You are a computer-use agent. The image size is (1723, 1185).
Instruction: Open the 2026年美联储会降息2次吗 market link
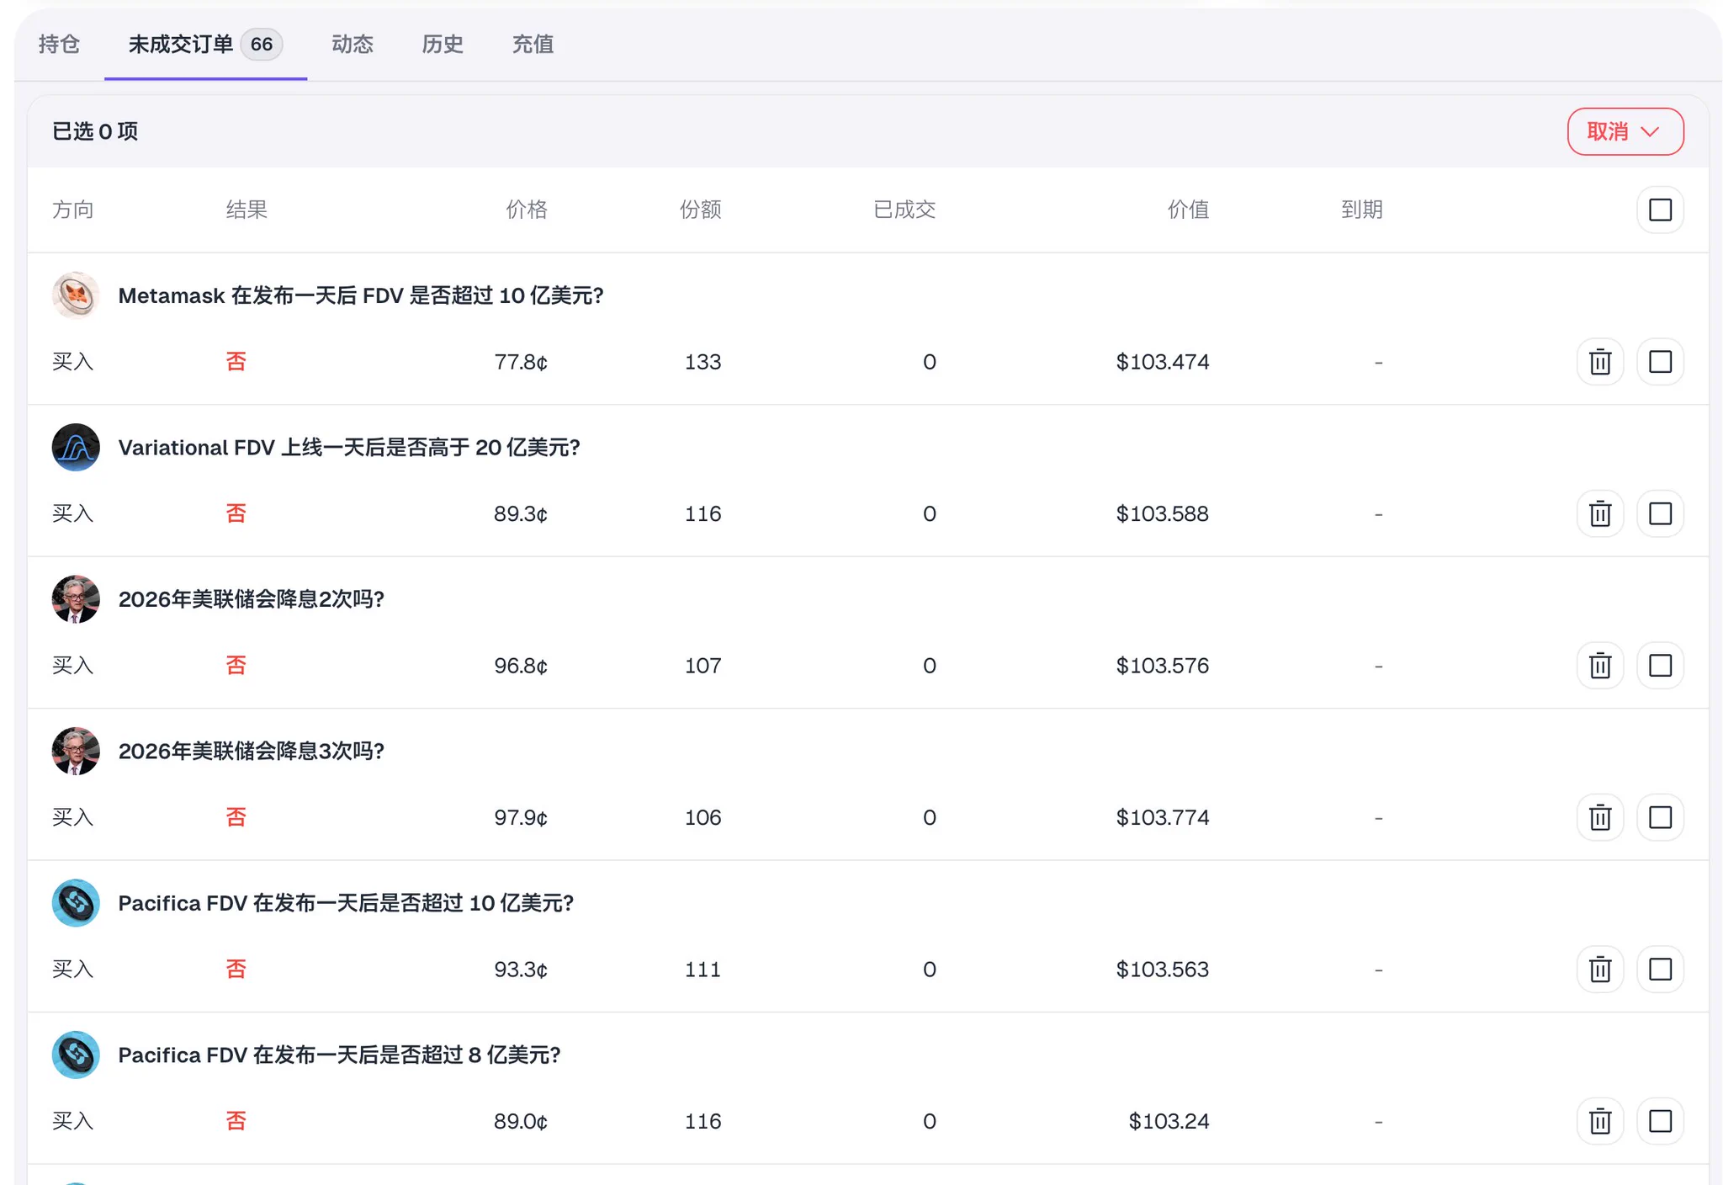point(251,599)
